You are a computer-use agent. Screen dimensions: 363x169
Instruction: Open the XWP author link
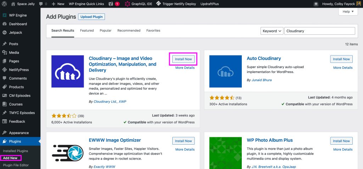tap(122, 102)
